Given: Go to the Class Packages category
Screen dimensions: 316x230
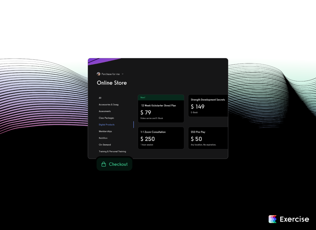Looking at the screenshot, I should coord(106,118).
